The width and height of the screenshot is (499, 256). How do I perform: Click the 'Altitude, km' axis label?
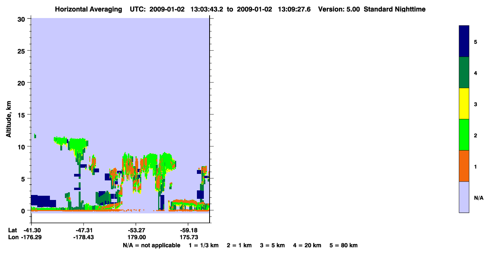coord(8,120)
